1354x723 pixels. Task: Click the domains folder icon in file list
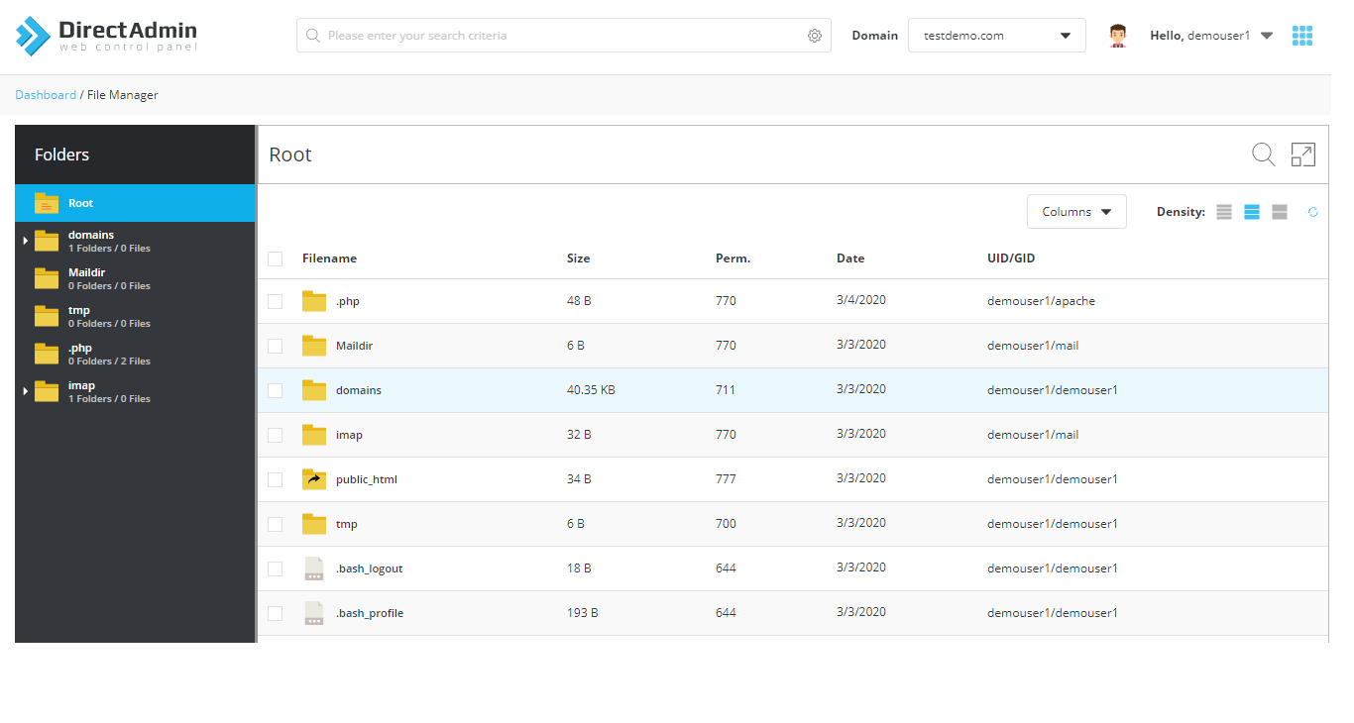coord(314,390)
